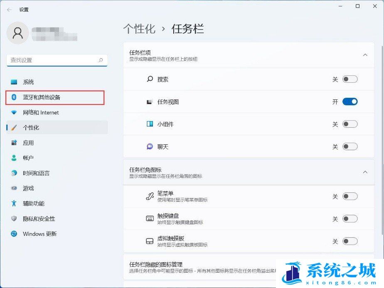The image size is (384, 288).
Task: Expand the taskbar hidden icon management section
Action: 249,267
